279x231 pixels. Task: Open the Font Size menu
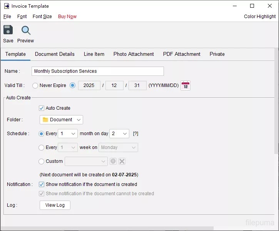tap(42, 17)
